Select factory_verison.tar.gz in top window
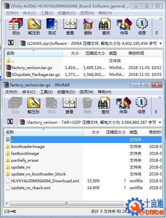Screen dimensions: 166x218 click(x=83, y=68)
